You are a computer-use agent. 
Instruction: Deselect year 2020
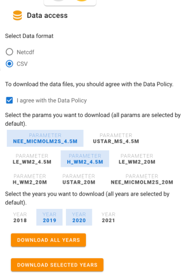[79, 218]
